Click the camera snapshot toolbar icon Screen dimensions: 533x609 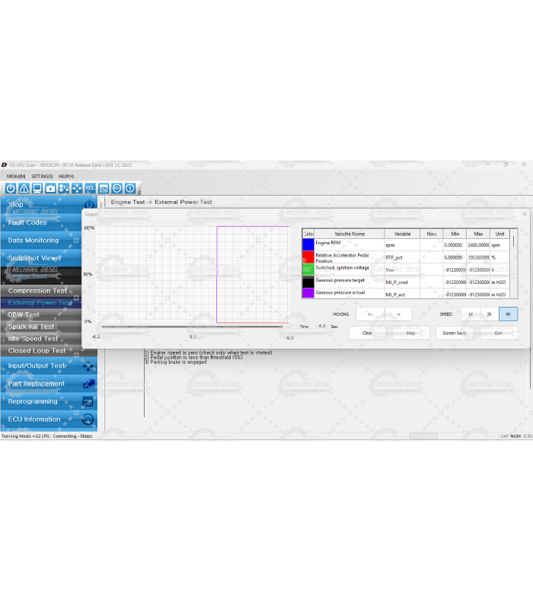[x=50, y=188]
